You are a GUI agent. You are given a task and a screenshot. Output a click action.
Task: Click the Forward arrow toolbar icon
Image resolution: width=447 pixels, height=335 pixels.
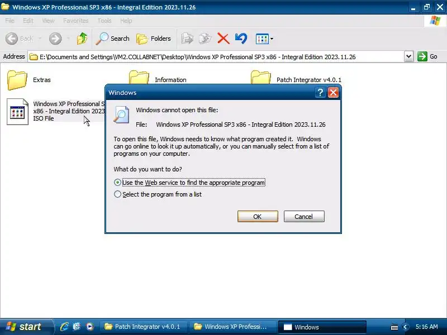[x=55, y=39]
